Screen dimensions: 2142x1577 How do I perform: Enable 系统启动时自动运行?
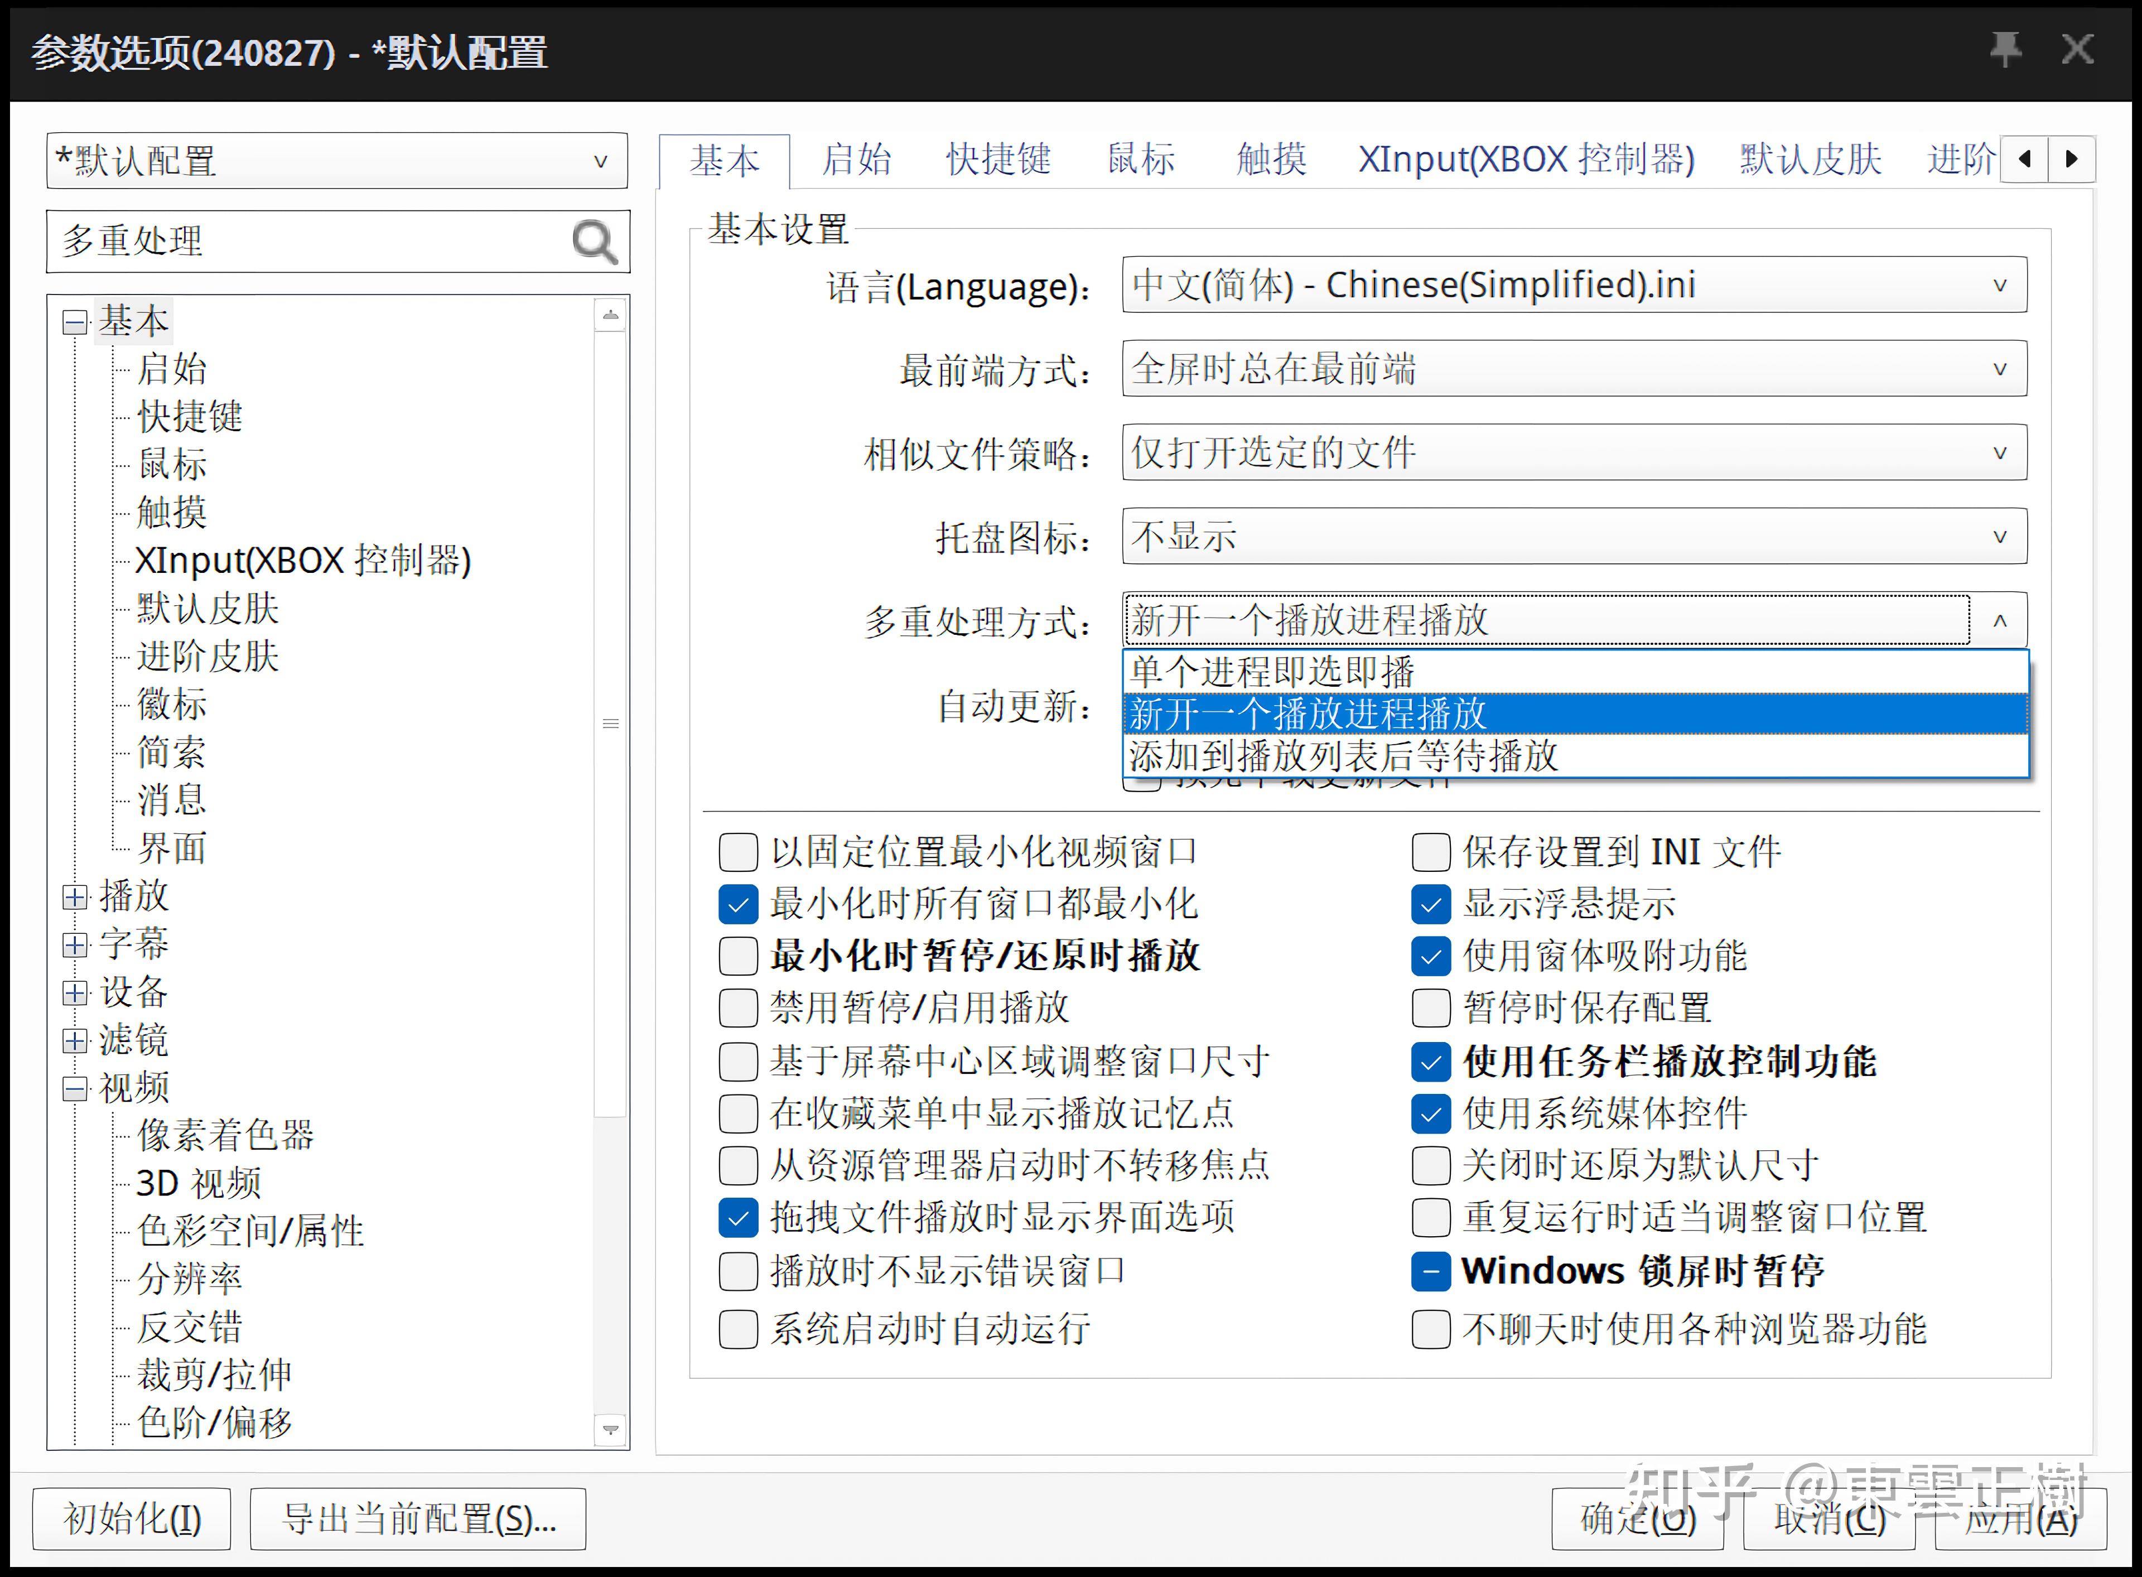(738, 1329)
